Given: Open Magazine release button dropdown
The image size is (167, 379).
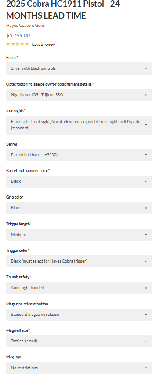Looking at the screenshot, I should tap(79, 315).
